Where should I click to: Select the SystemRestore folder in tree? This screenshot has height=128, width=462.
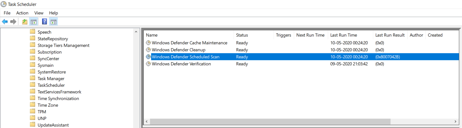52,72
